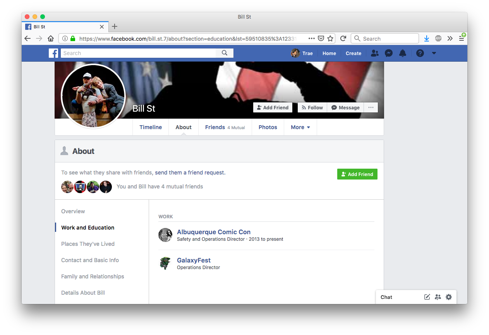Open the Firefox hamburger menu
Screen dimensions: 489x335
click(462, 38)
